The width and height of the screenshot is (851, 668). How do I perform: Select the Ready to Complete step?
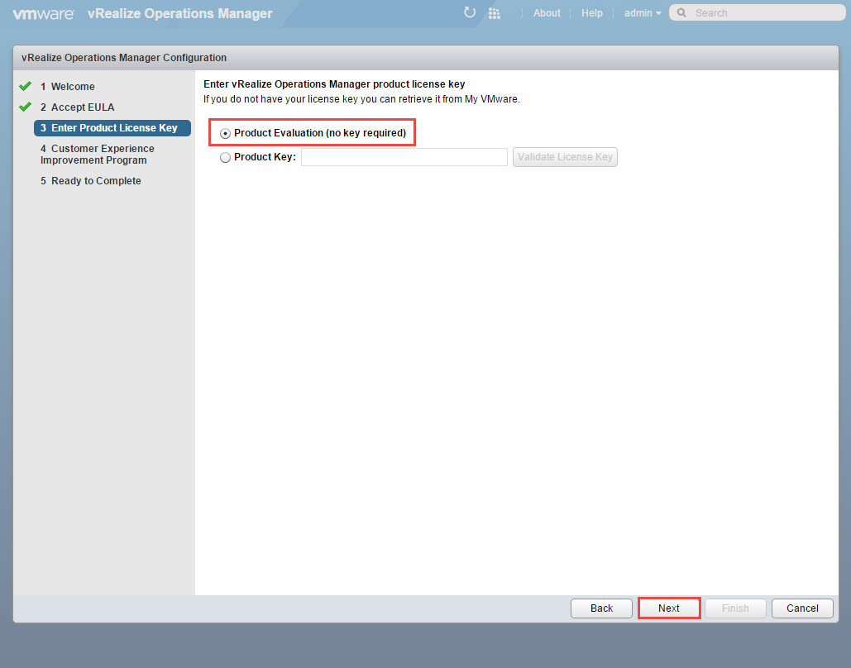pyautogui.click(x=95, y=181)
